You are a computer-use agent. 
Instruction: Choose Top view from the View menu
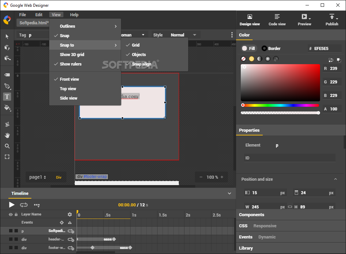(x=85, y=88)
